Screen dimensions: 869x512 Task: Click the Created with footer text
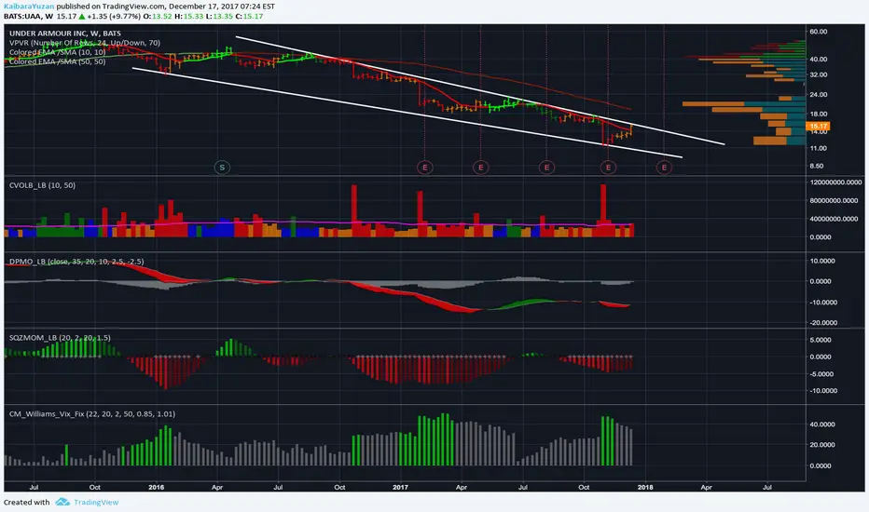click(27, 502)
